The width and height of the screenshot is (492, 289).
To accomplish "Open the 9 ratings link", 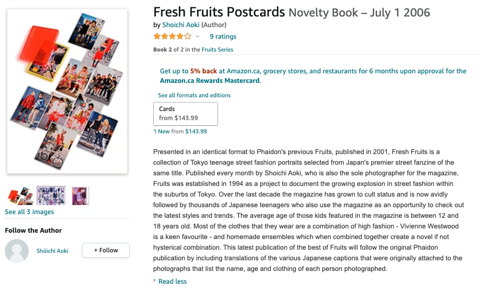I will point(223,37).
